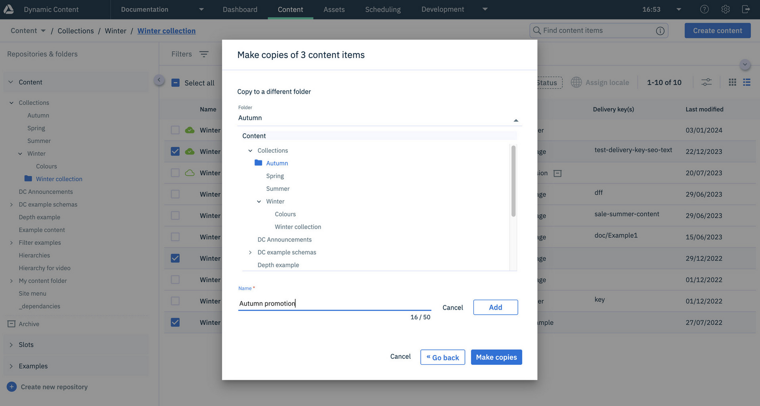The image size is (760, 406).
Task: Open the column settings sliders icon
Action: 706,82
